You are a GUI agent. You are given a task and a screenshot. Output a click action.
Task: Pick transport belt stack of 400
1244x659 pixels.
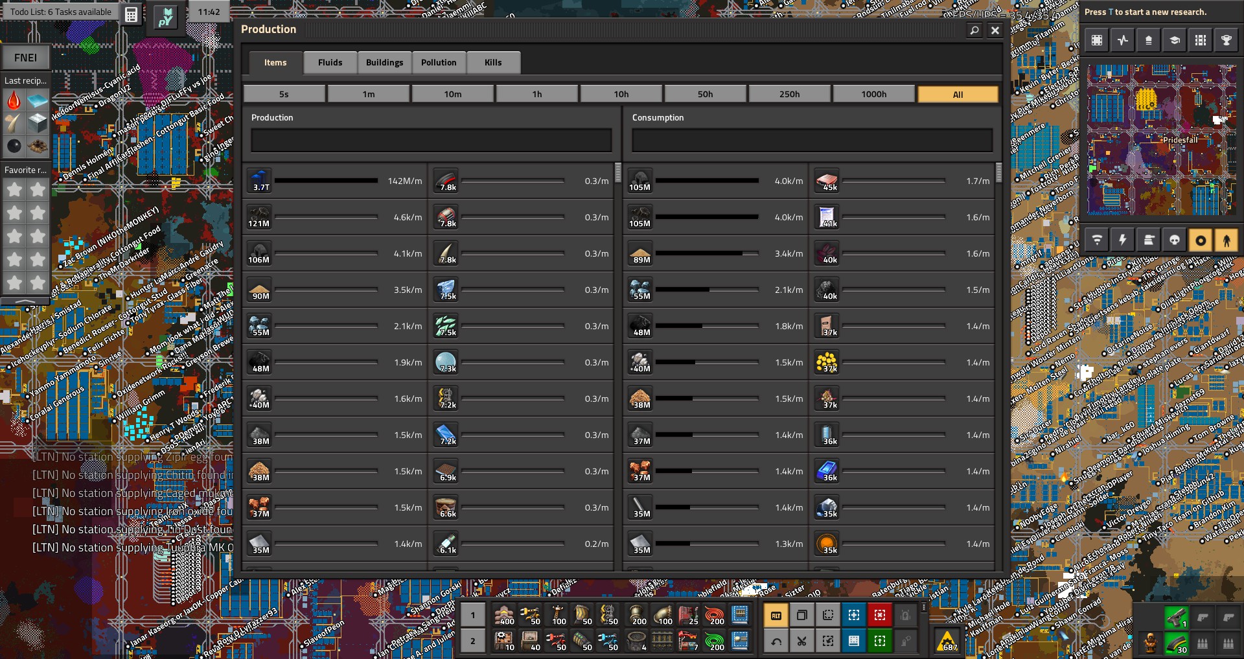504,615
